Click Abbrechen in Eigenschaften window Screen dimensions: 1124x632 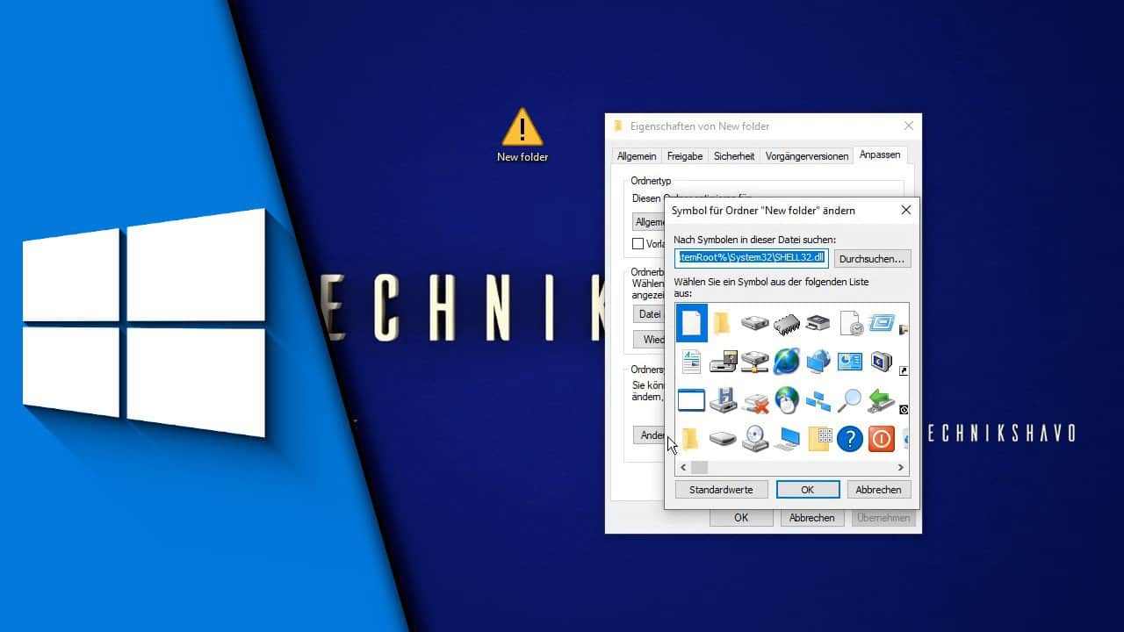811,518
